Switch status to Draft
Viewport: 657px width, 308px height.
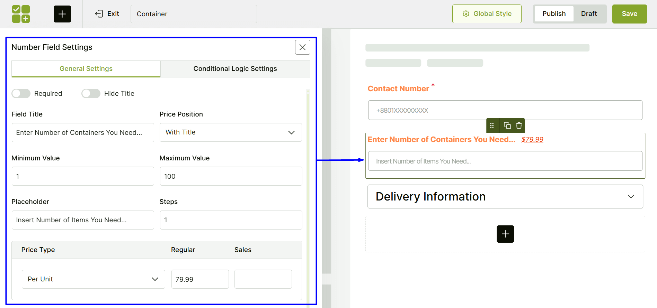(x=589, y=14)
